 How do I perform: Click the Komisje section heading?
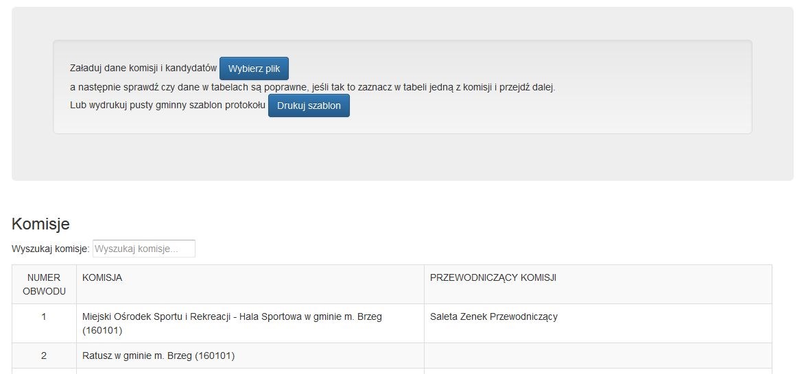click(x=40, y=224)
